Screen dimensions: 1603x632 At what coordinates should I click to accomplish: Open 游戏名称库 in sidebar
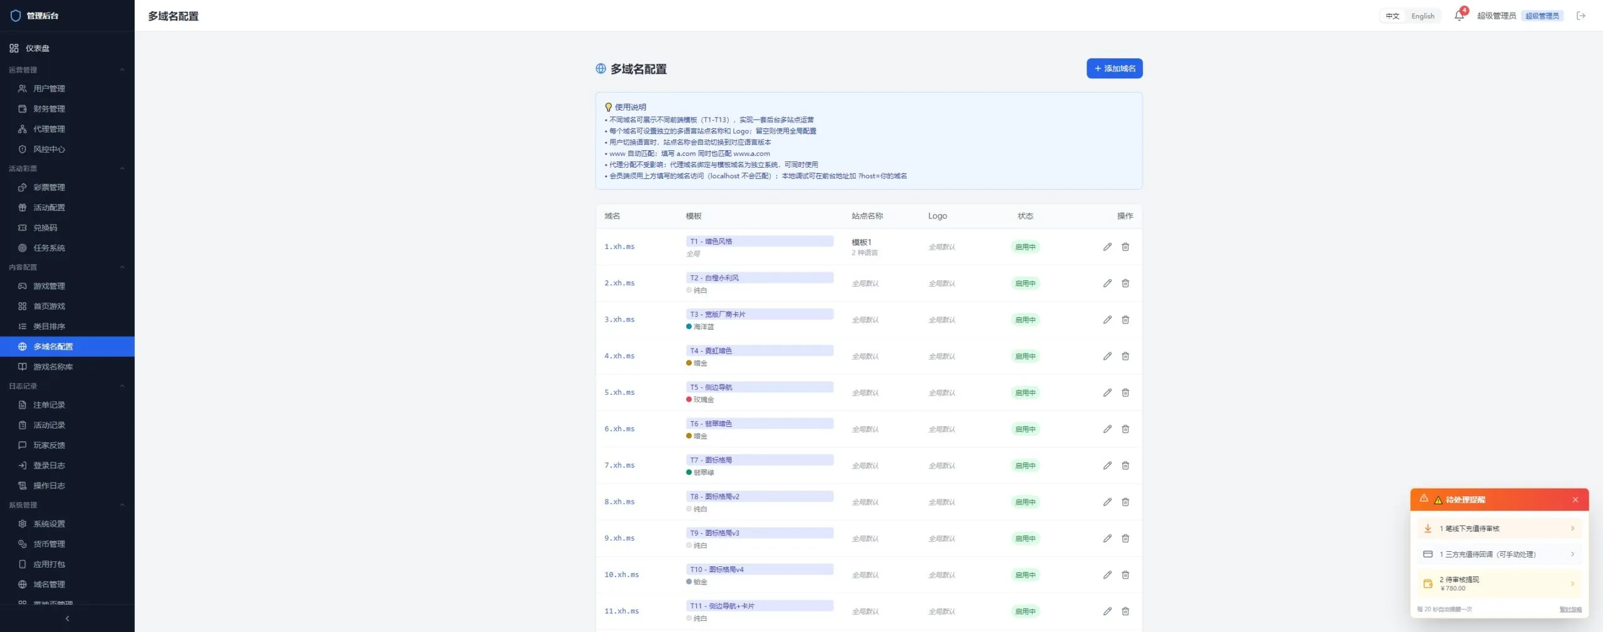(67, 367)
